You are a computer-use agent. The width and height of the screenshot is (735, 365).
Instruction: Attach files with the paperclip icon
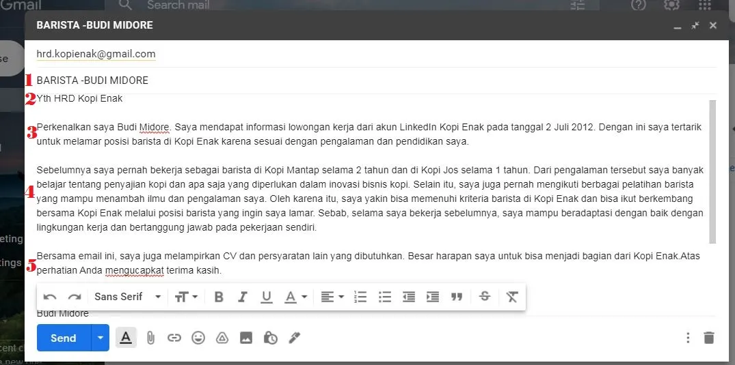[150, 338]
